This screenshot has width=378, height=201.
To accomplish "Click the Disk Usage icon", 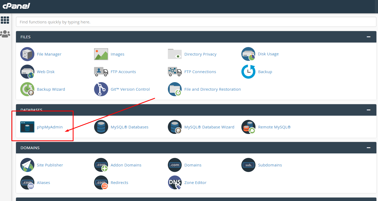I will pyautogui.click(x=248, y=54).
